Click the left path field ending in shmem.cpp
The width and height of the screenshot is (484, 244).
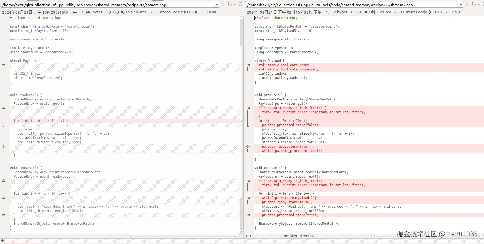point(107,5)
